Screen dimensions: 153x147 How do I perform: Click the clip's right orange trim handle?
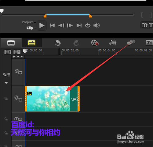point(79,99)
